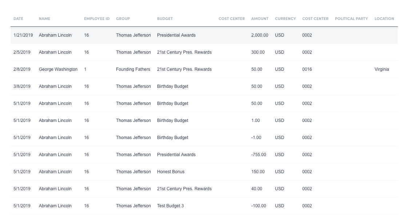Click the Birthday Budget entry dated 3/8/2019
407x224 pixels.
pos(172,86)
